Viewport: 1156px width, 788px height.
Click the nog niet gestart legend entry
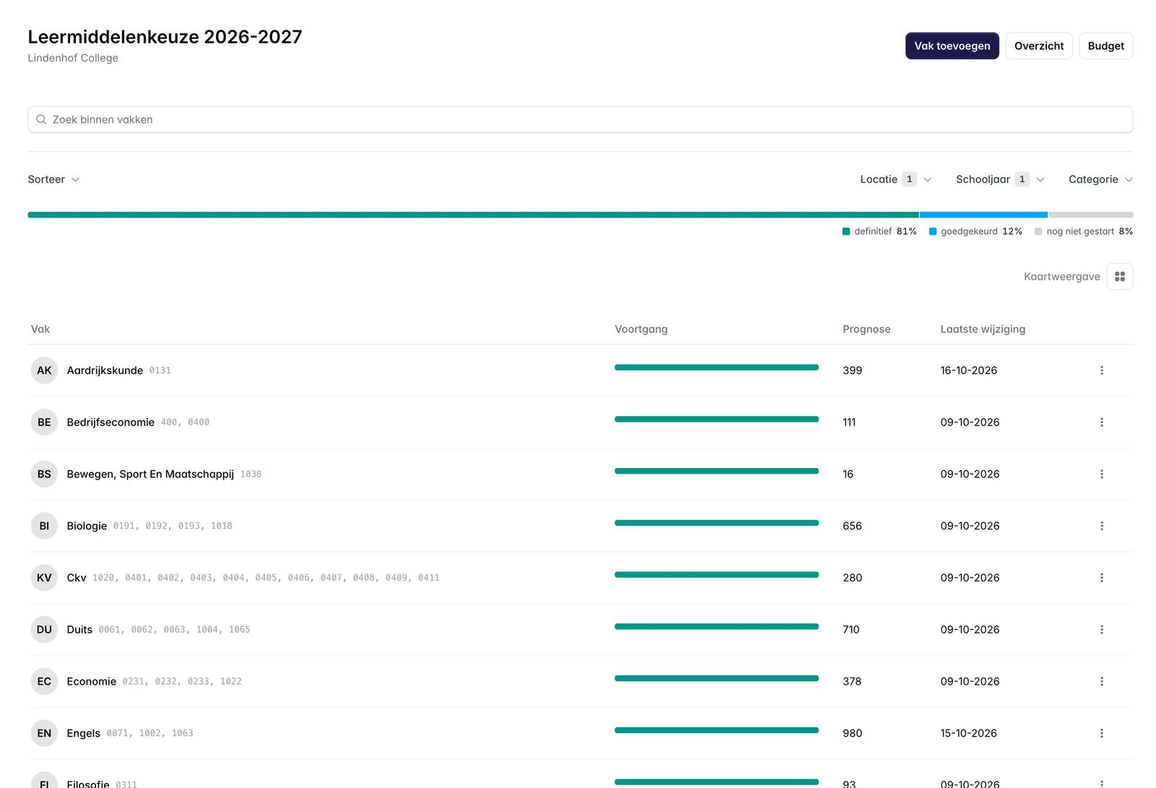pyautogui.click(x=1084, y=232)
